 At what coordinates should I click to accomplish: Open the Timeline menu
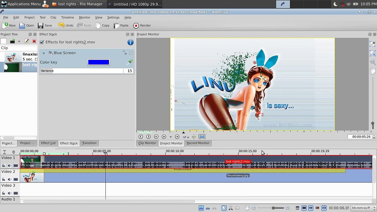tap(67, 17)
